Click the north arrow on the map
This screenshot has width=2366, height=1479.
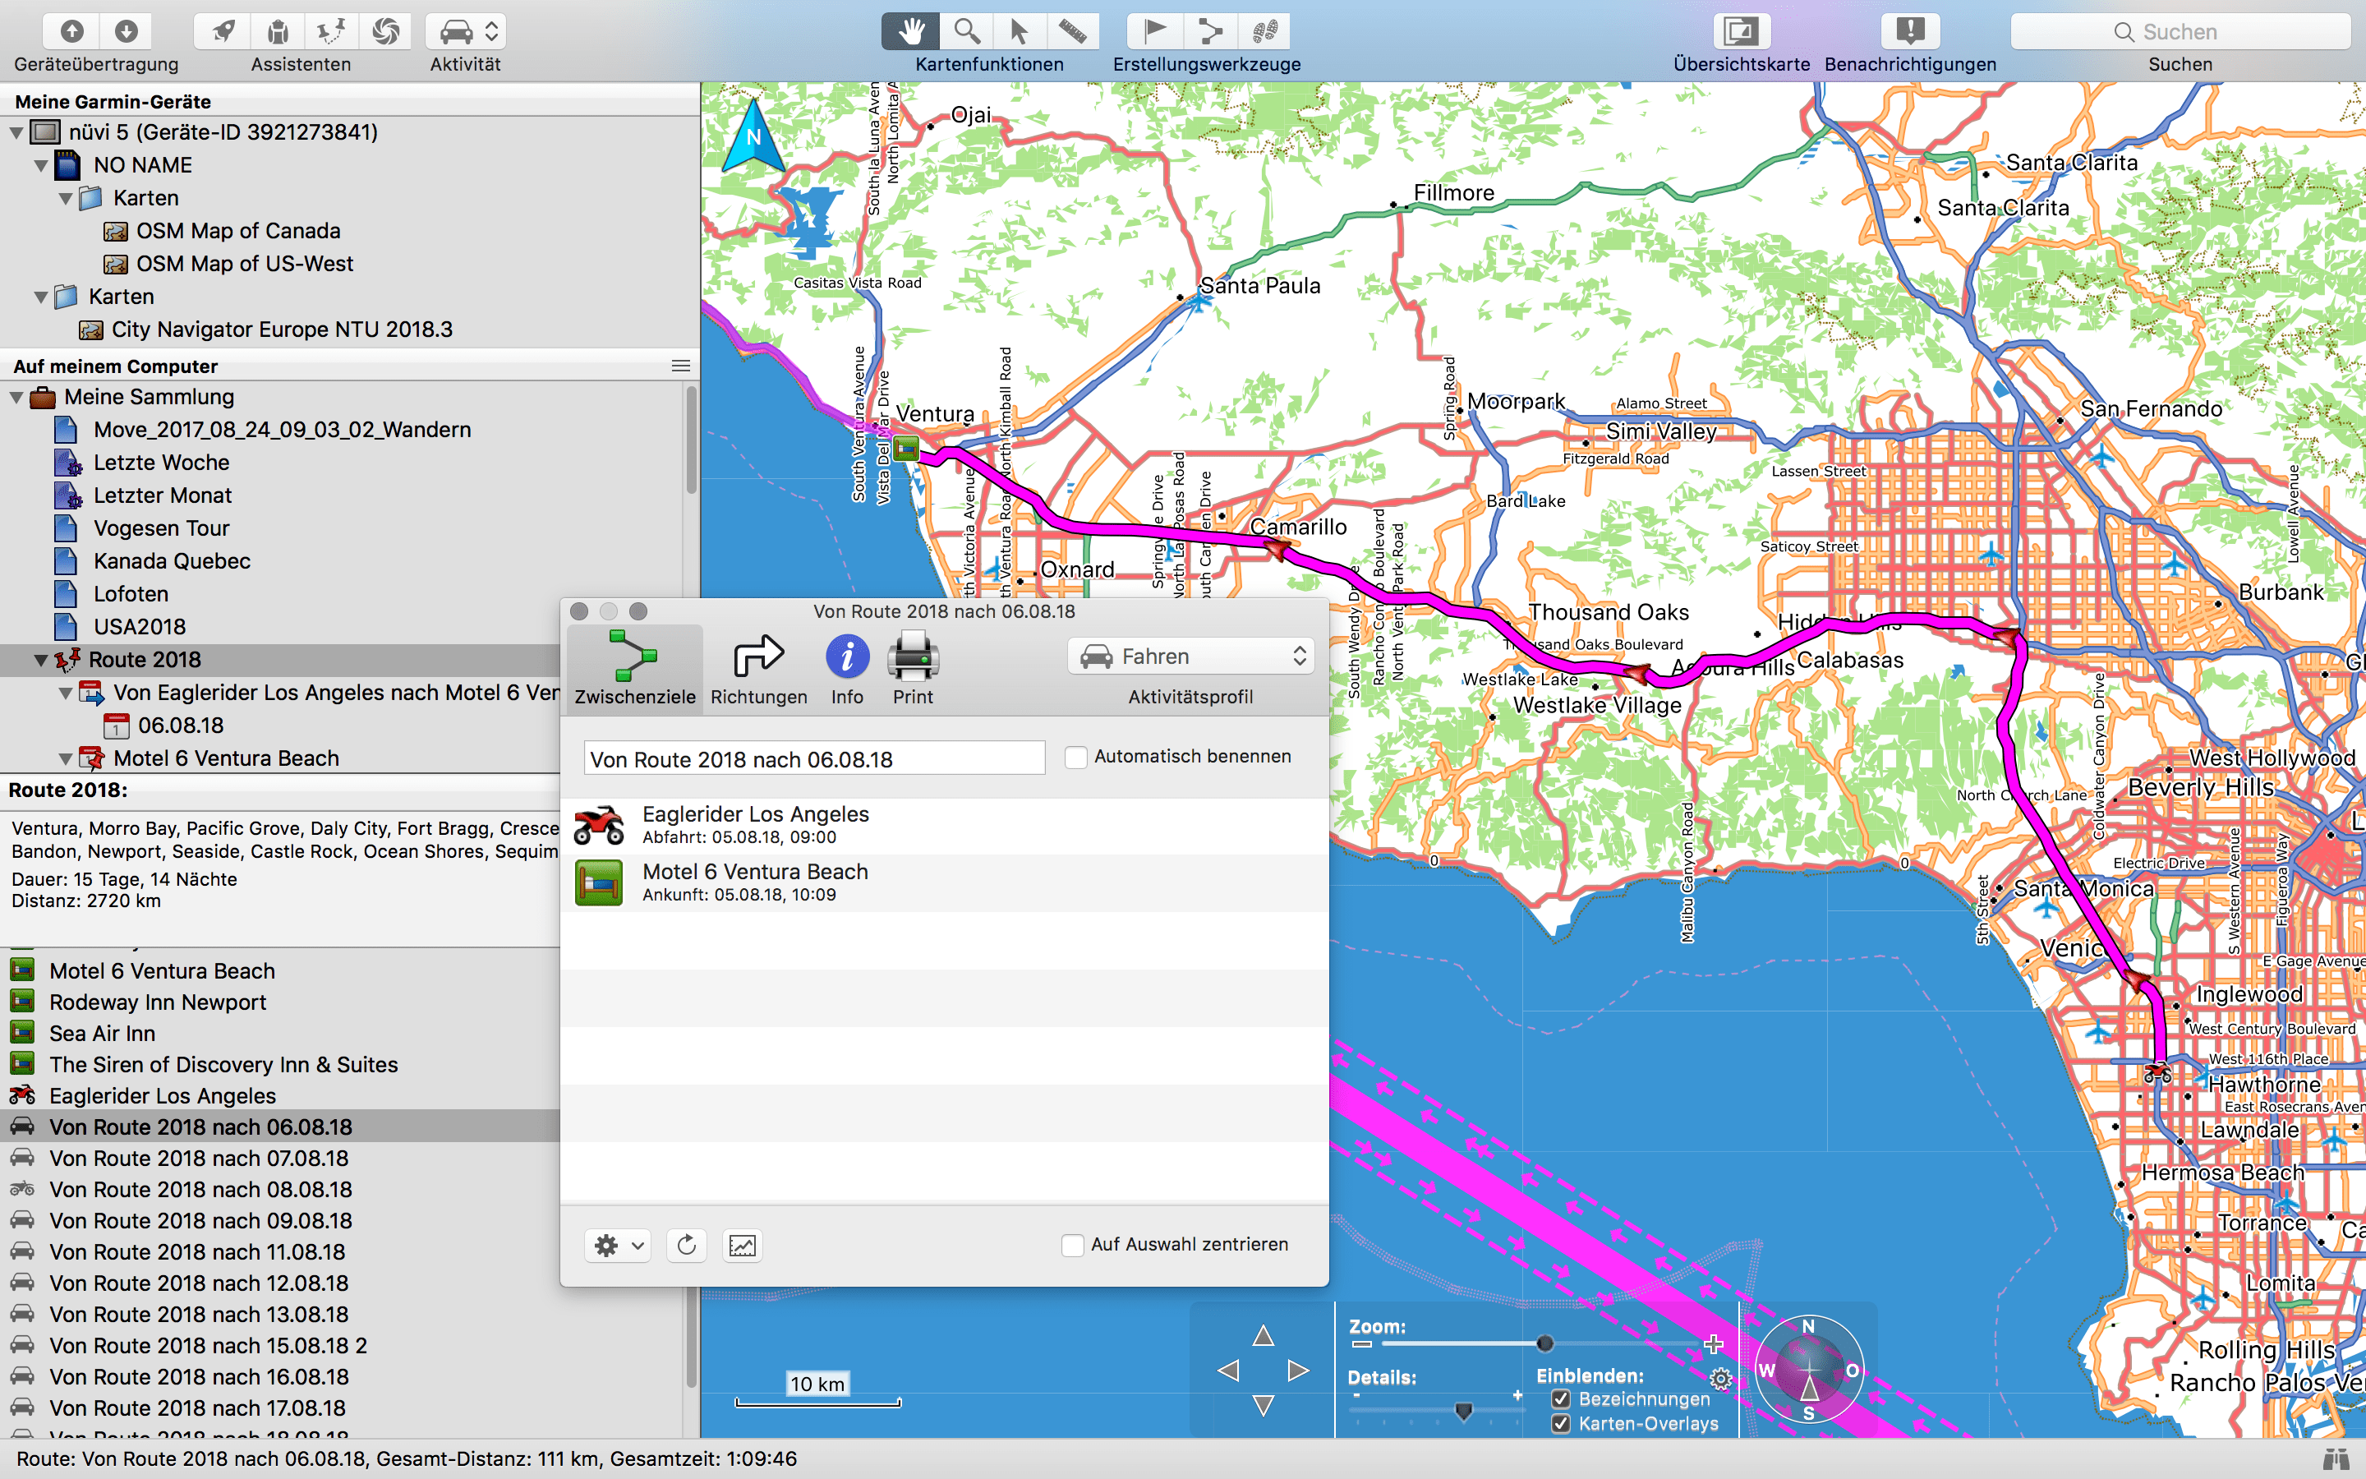[x=753, y=135]
